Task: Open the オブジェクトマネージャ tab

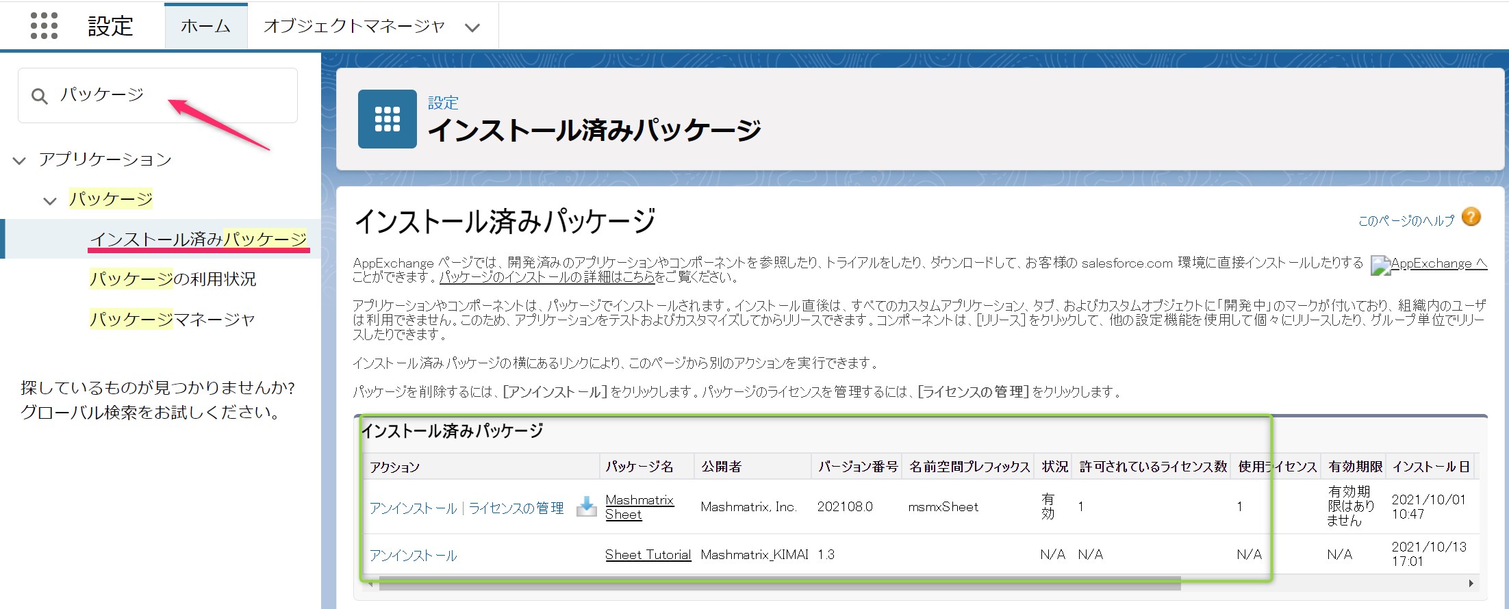Action: click(354, 26)
